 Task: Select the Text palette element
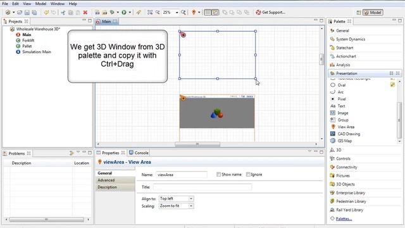click(x=341, y=106)
